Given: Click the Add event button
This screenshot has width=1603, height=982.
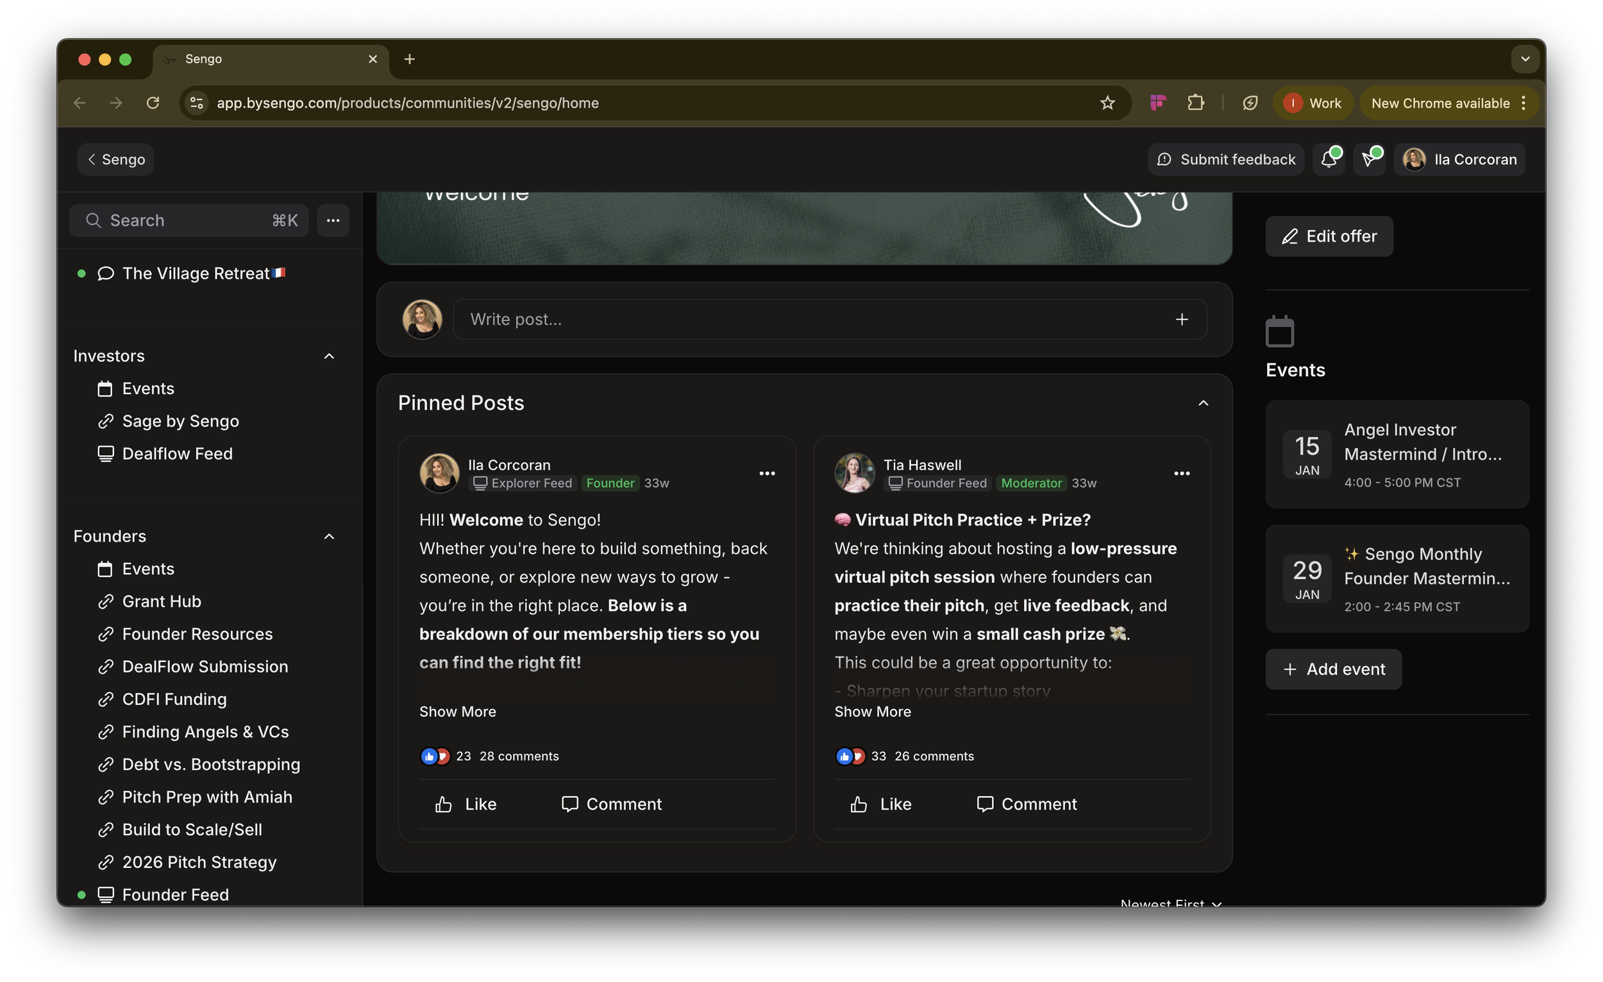Looking at the screenshot, I should (1334, 669).
